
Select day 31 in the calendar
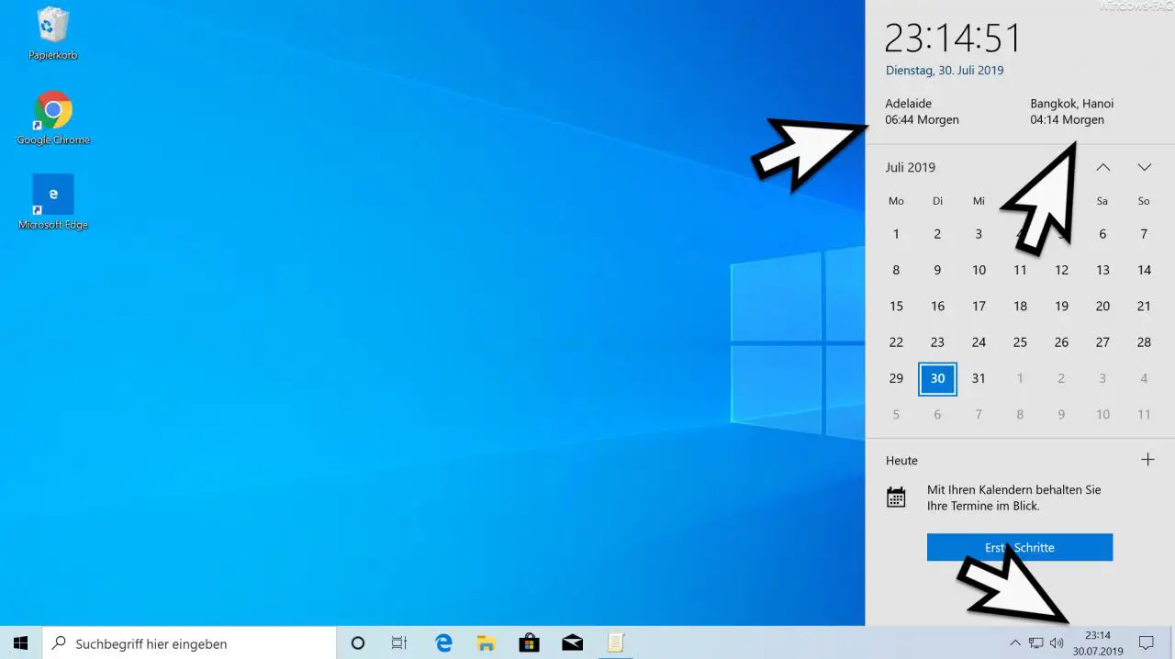tap(979, 378)
